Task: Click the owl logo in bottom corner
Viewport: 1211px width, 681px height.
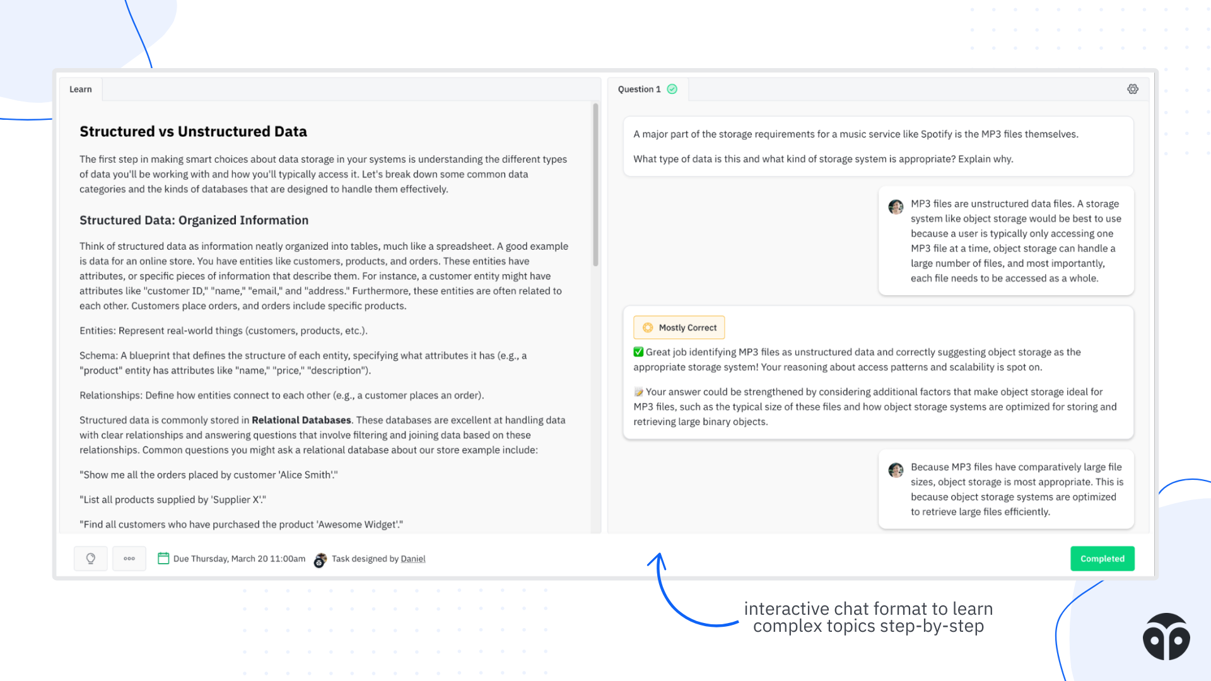Action: (1166, 637)
